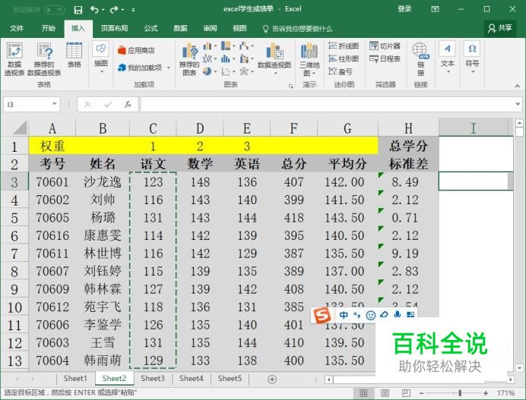
Task: Insert a 链接 hyperlink
Action: 420,59
